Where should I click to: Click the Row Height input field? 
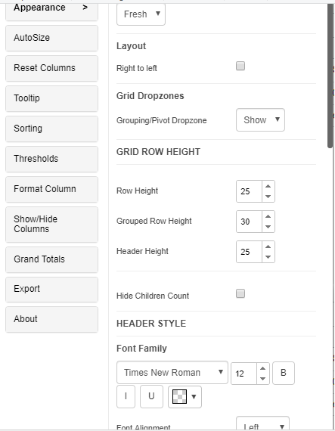coord(249,191)
